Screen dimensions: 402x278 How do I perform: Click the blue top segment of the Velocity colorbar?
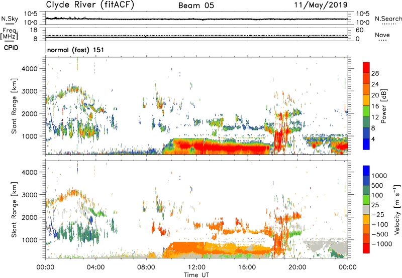point(366,171)
